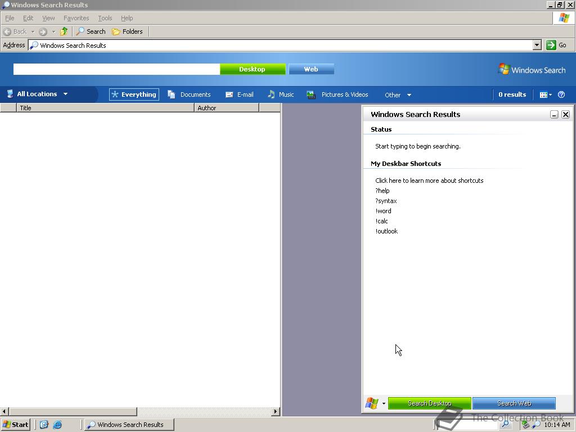Open the view layout options icon
576x432 pixels.
(546, 94)
